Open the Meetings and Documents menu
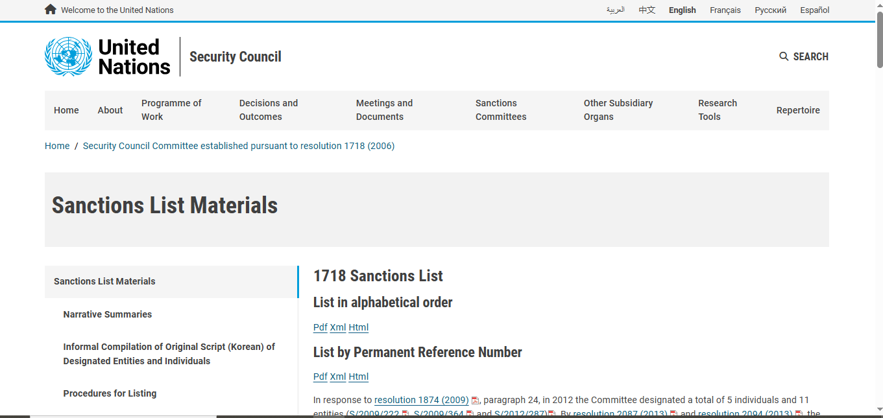The width and height of the screenshot is (883, 418). 384,110
